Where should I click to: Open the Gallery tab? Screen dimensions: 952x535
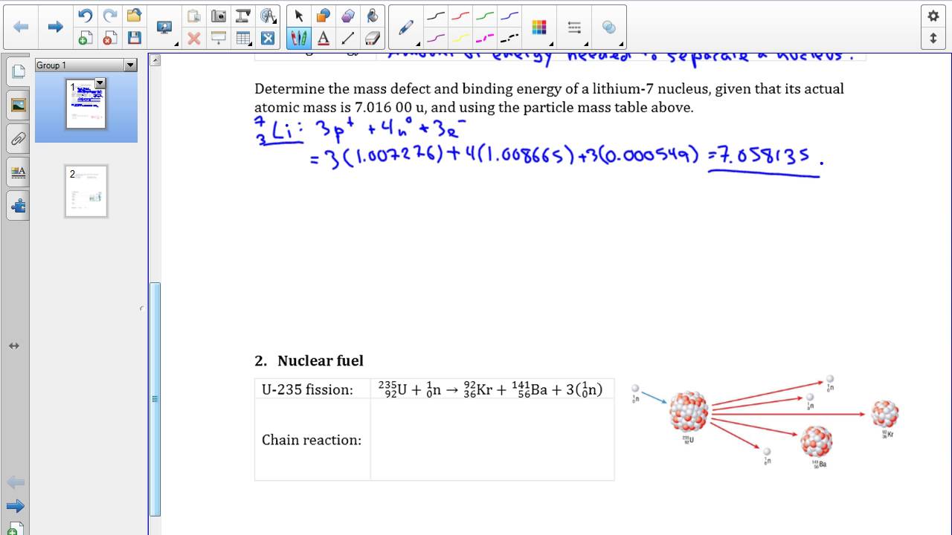coord(19,105)
